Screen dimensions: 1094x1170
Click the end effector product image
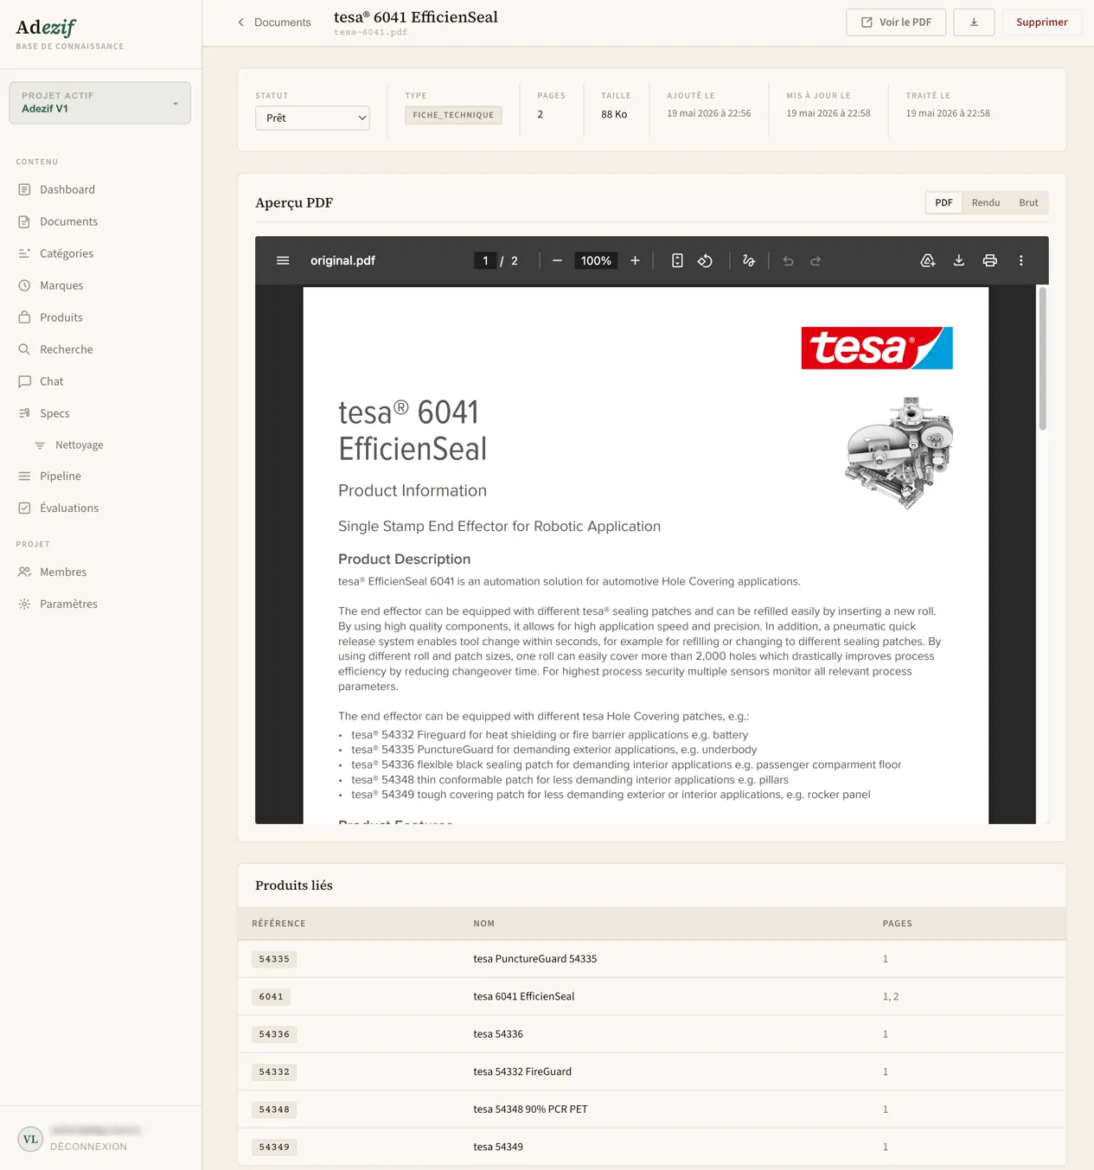coord(899,452)
